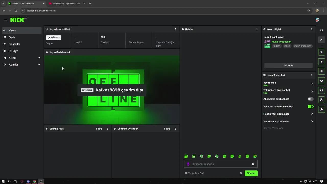Open chat settings via the gear icon
The width and height of the screenshot is (327, 184).
click(241, 173)
